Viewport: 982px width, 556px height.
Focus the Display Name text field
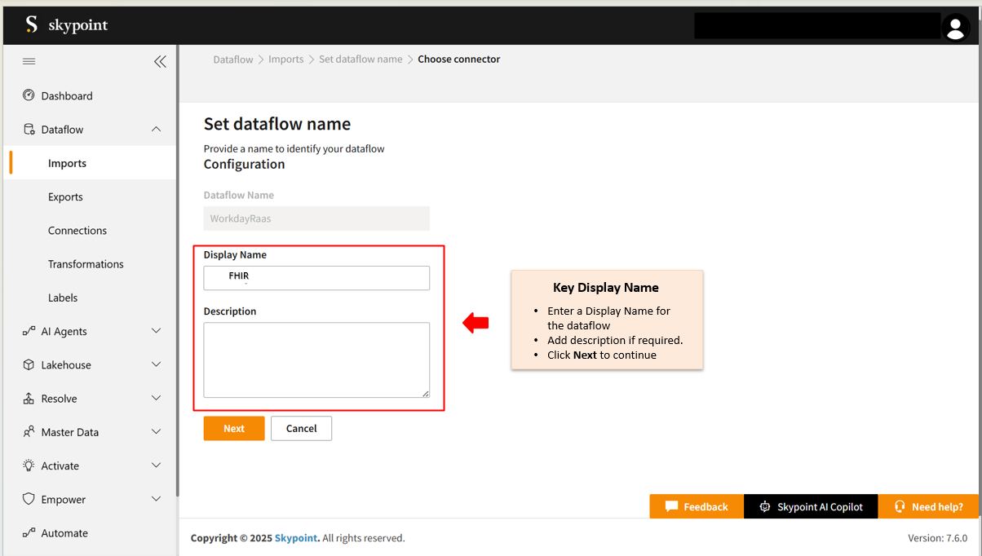tap(316, 278)
